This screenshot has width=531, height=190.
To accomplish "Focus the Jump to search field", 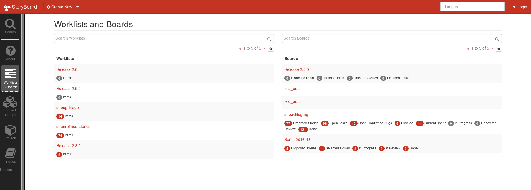I will 472,7.
